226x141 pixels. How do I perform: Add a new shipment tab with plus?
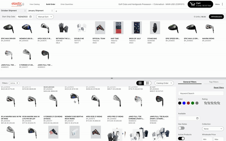[x=56, y=11]
